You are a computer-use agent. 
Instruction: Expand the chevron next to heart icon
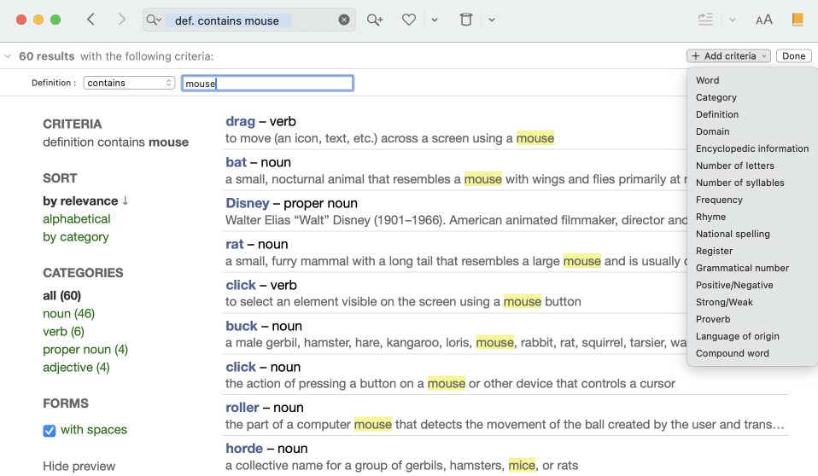pyautogui.click(x=435, y=20)
